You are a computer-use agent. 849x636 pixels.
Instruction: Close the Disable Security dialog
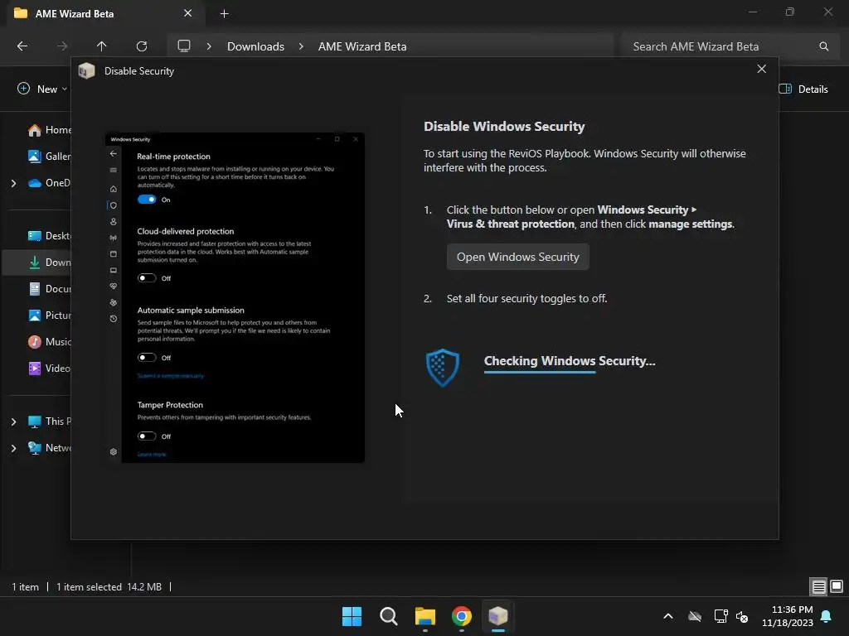click(761, 69)
